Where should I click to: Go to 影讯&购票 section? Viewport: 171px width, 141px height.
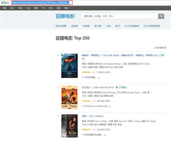(61, 26)
